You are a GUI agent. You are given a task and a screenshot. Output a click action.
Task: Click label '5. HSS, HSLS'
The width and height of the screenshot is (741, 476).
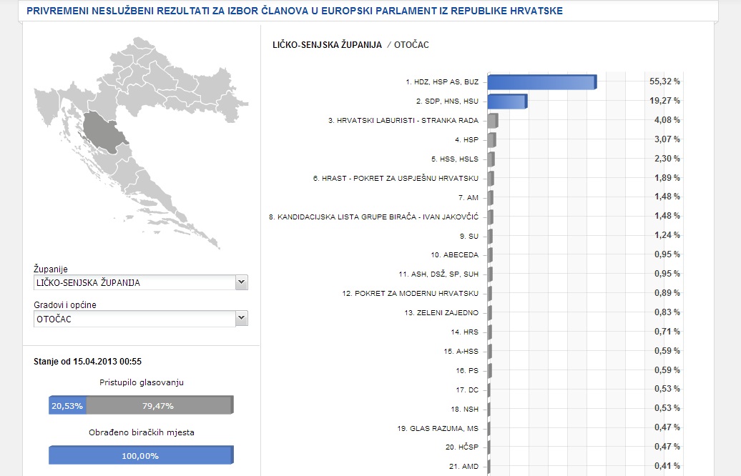(455, 159)
